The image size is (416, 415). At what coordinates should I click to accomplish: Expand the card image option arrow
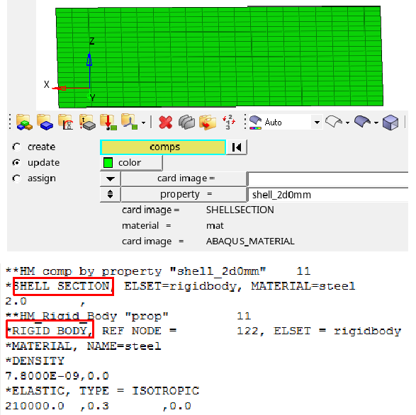111,178
